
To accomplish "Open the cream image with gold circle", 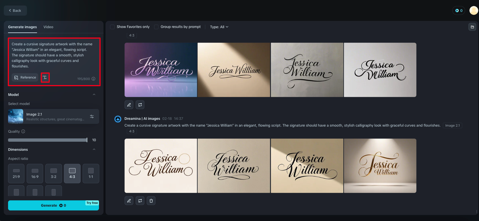I will click(x=161, y=166).
